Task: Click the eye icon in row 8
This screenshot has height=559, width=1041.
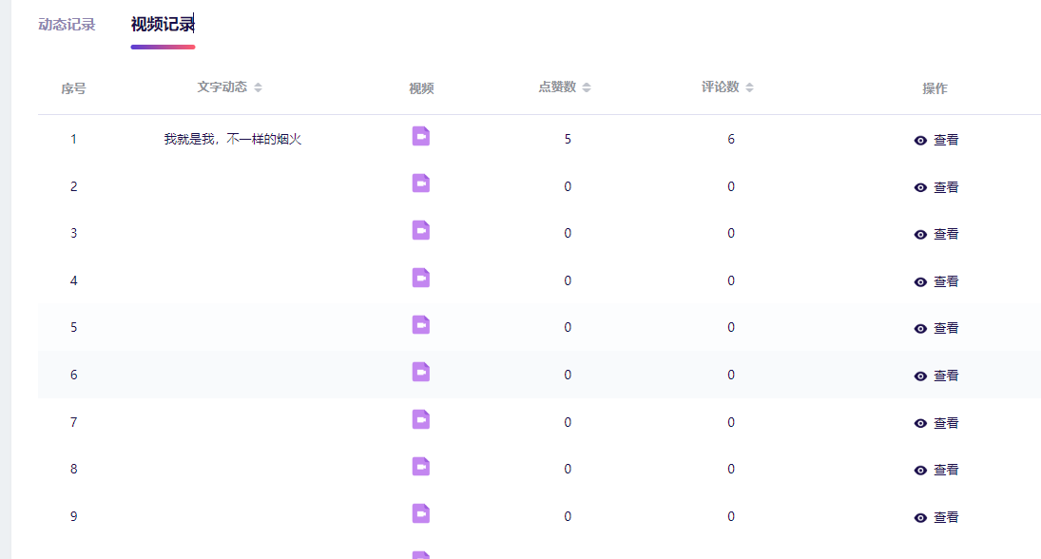Action: [x=920, y=470]
